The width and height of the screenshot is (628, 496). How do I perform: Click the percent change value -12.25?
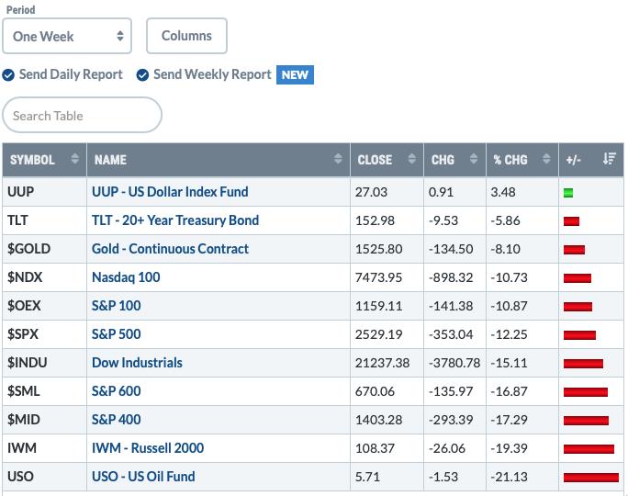coord(509,334)
